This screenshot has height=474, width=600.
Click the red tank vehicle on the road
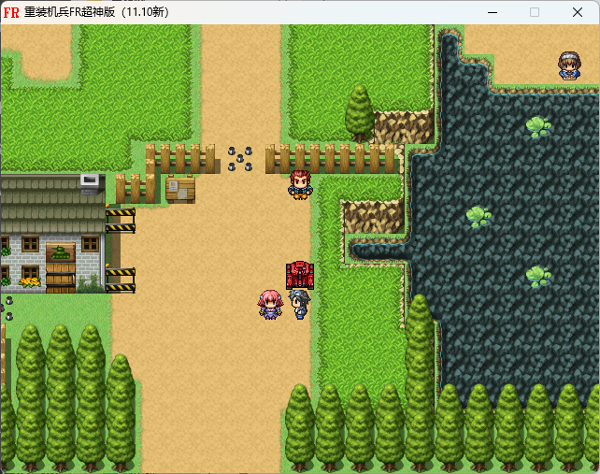tap(300, 275)
